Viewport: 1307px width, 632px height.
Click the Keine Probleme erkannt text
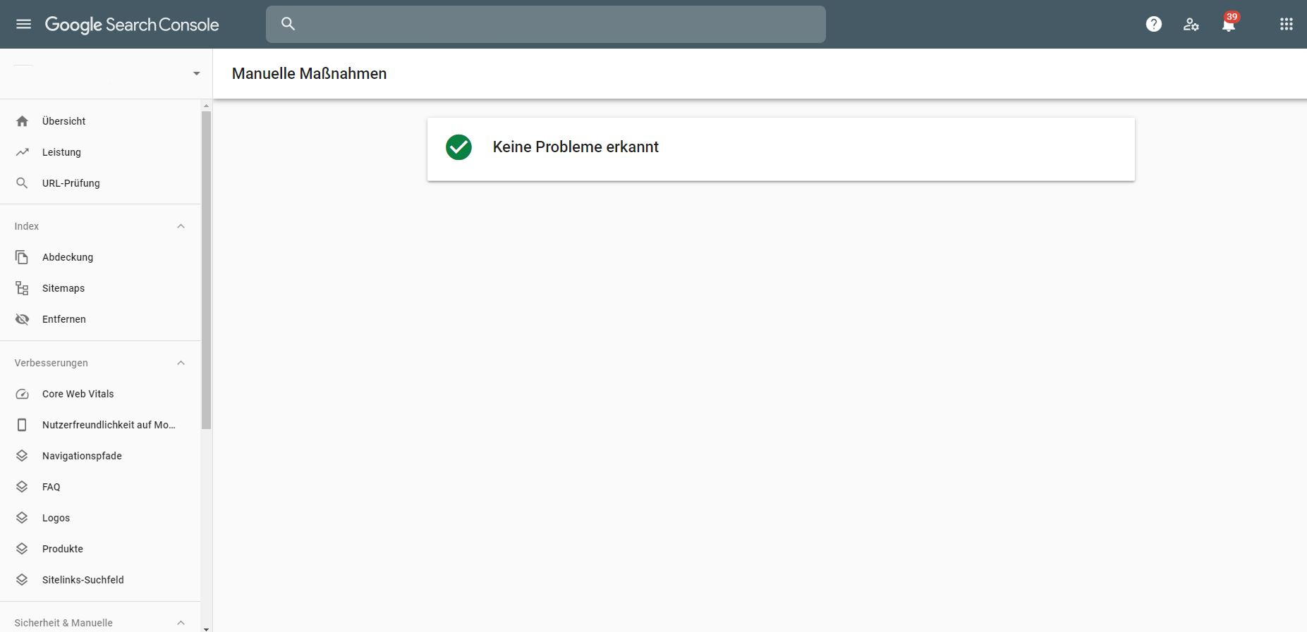pos(576,147)
